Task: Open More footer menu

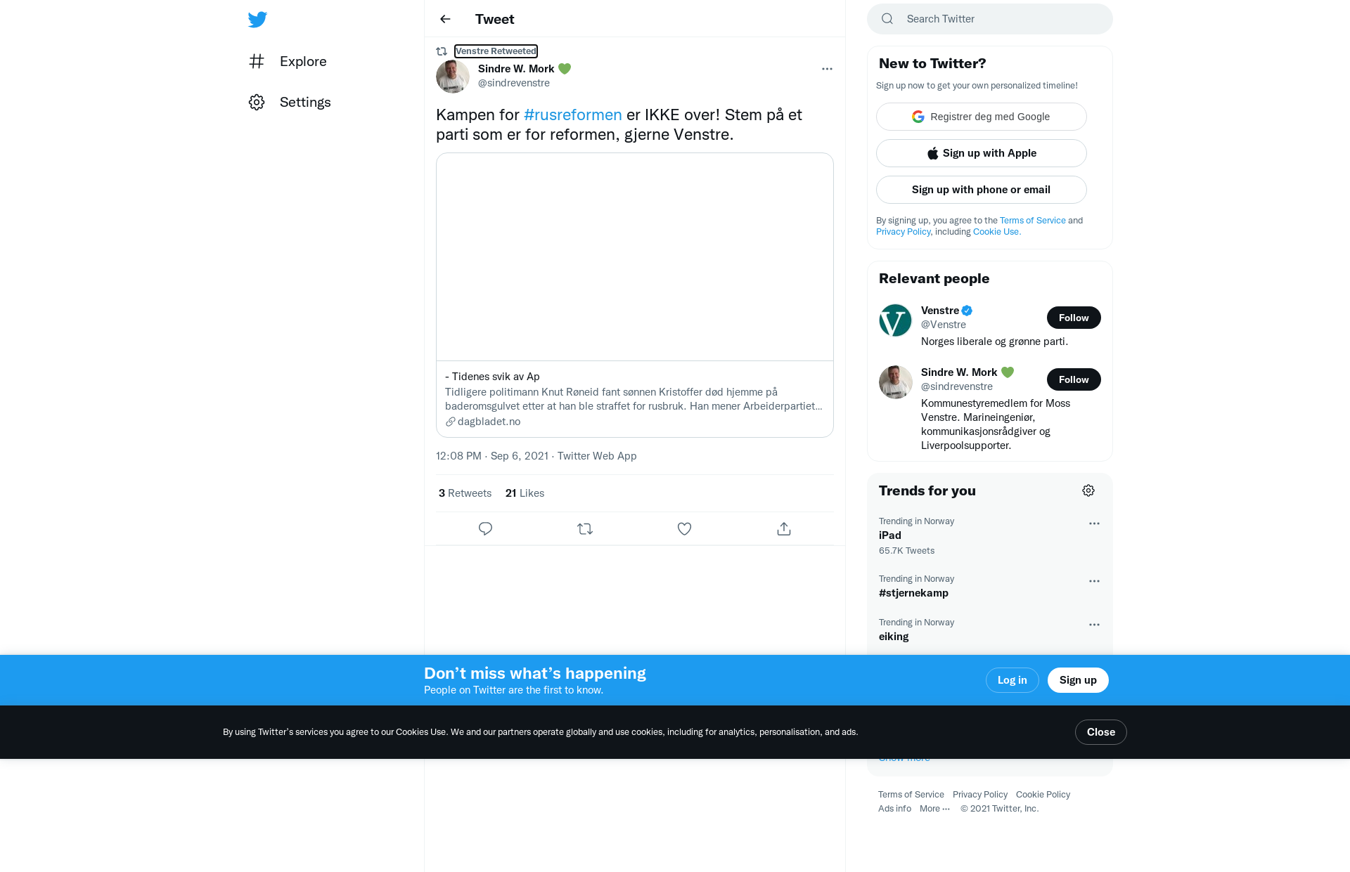Action: pos(934,808)
